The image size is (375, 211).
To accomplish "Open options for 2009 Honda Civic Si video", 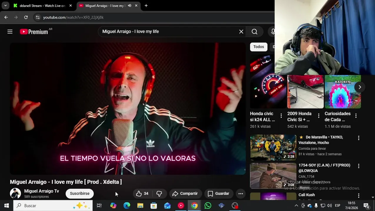I will point(319,116).
